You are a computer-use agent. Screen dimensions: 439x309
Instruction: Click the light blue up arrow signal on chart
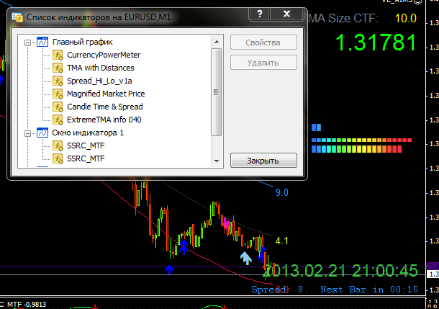coord(246,258)
